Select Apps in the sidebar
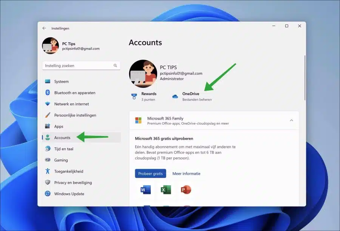This screenshot has height=231, width=340. pos(81,126)
